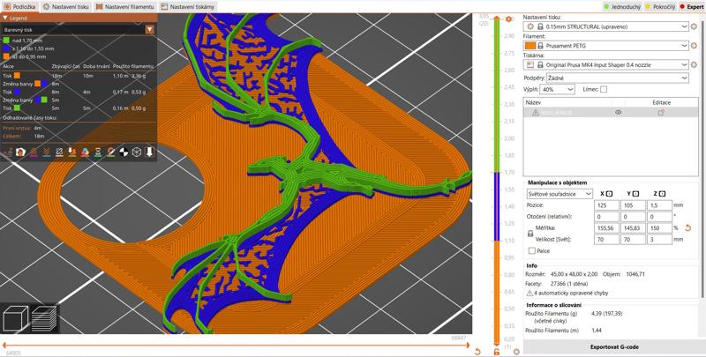This screenshot has width=706, height=357.
Task: Open print settings gear next to STRUCTURAL preset
Action: tap(694, 26)
